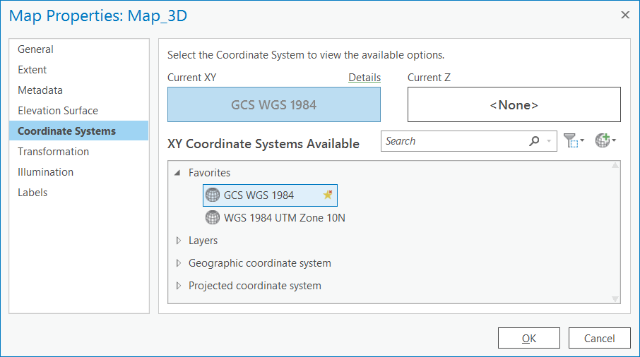Select the Coordinate Systems tab
The width and height of the screenshot is (640, 357).
tap(79, 131)
